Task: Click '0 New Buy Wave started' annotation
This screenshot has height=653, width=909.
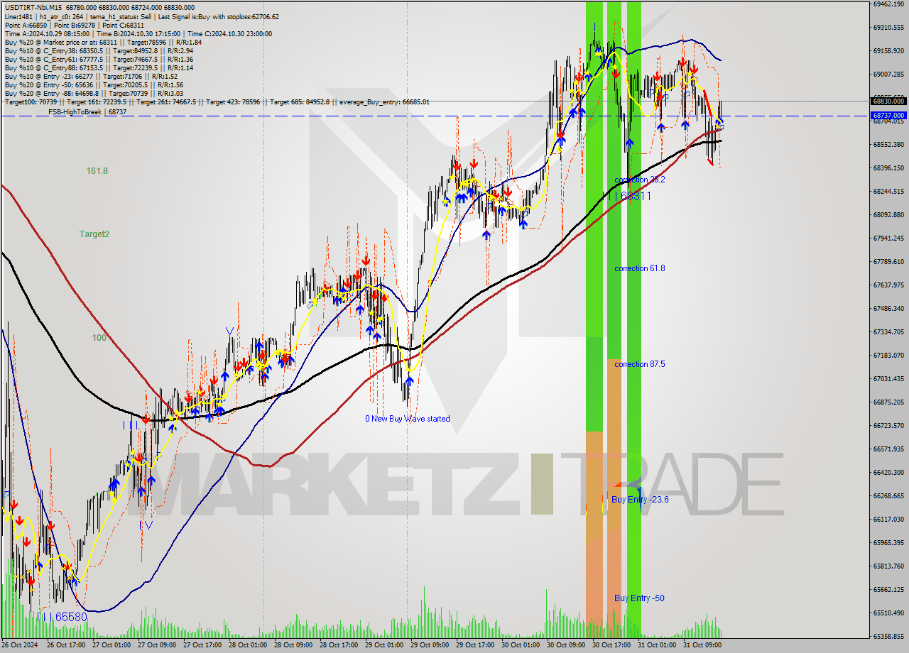Action: click(408, 419)
